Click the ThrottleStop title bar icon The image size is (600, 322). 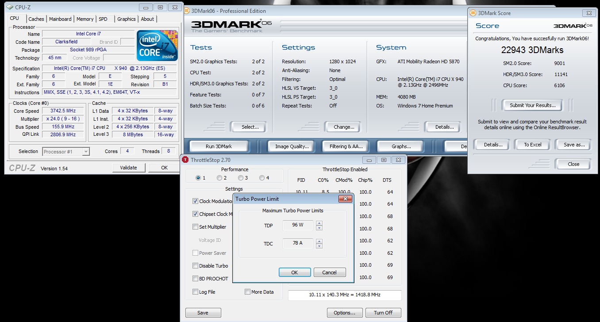click(185, 160)
